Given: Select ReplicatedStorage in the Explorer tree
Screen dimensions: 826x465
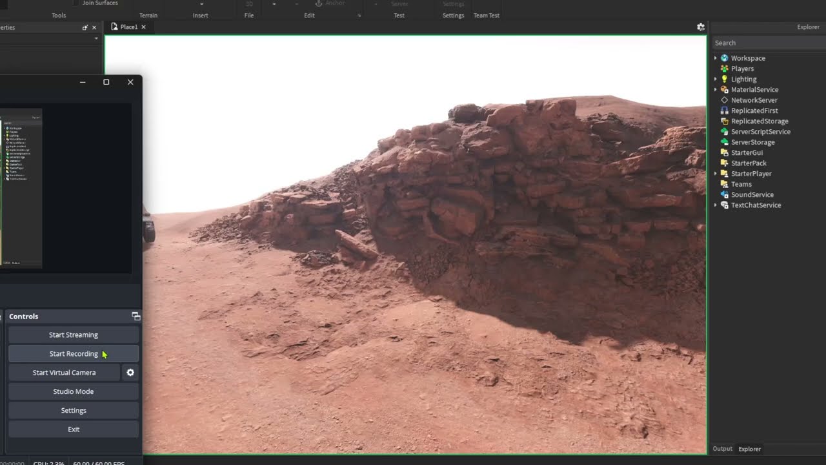Looking at the screenshot, I should 760,121.
